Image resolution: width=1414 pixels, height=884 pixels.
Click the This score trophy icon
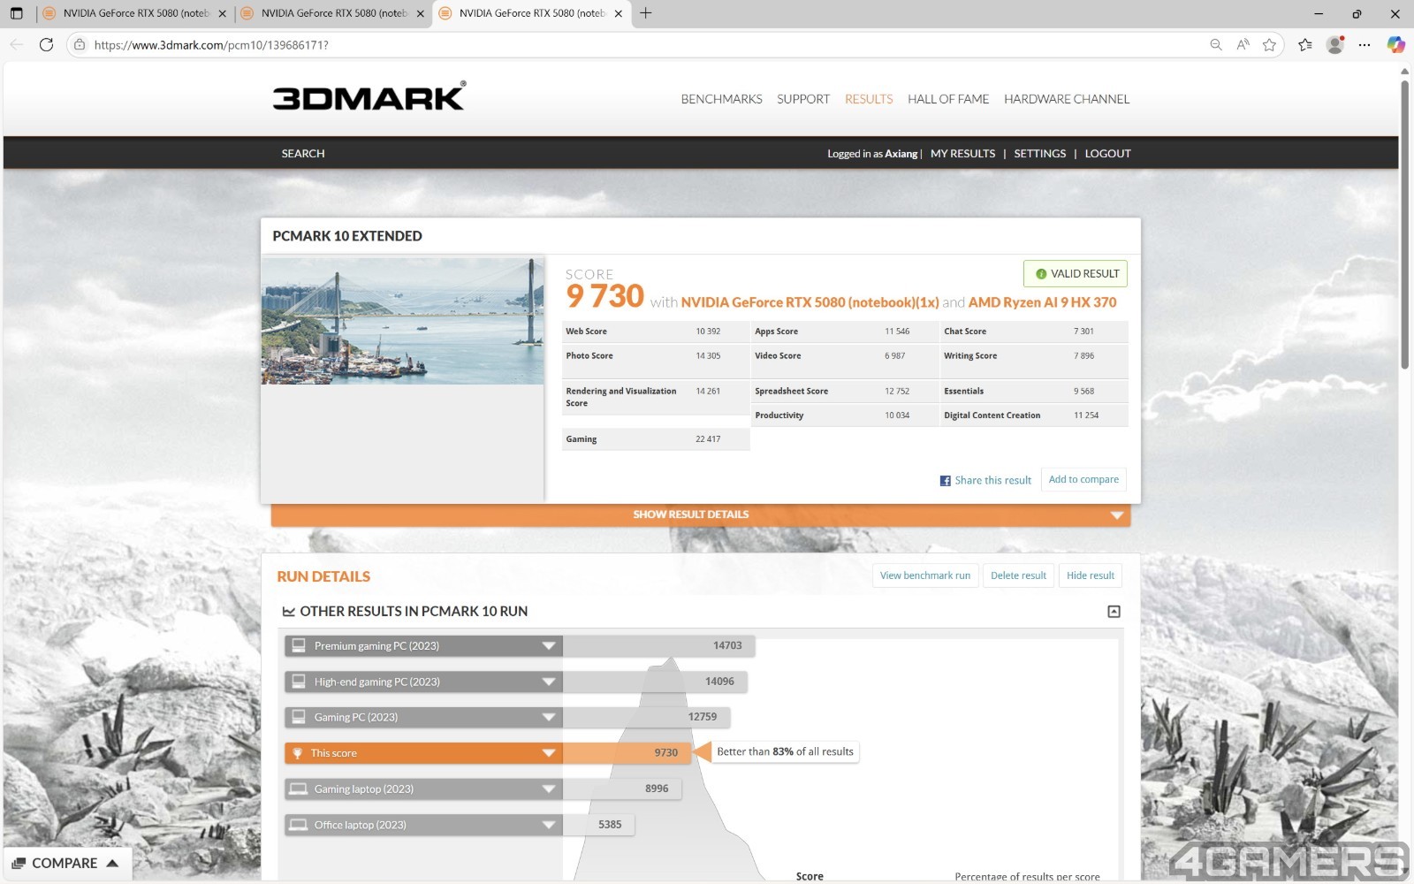point(298,753)
